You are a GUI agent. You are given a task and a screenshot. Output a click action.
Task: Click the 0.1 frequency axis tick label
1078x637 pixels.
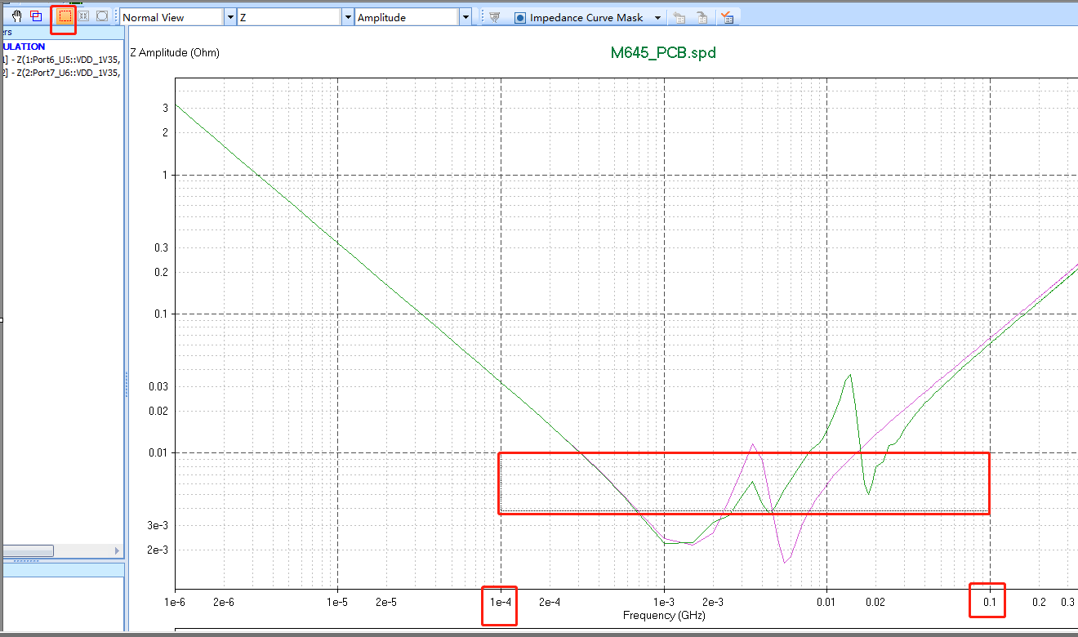990,602
